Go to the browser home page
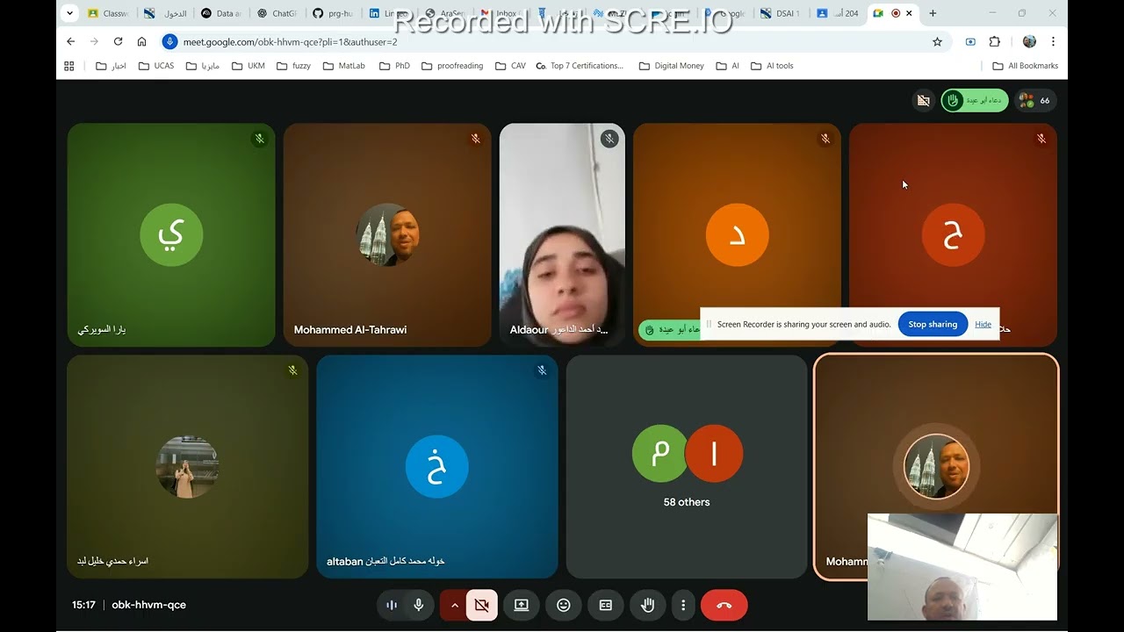1124x632 pixels. (141, 41)
